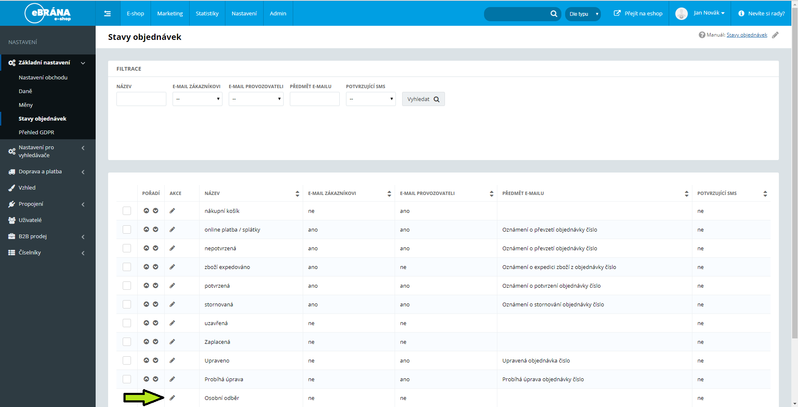Image resolution: width=798 pixels, height=407 pixels.
Task: Move 'nákupní košík' down in order
Action: pyautogui.click(x=156, y=211)
